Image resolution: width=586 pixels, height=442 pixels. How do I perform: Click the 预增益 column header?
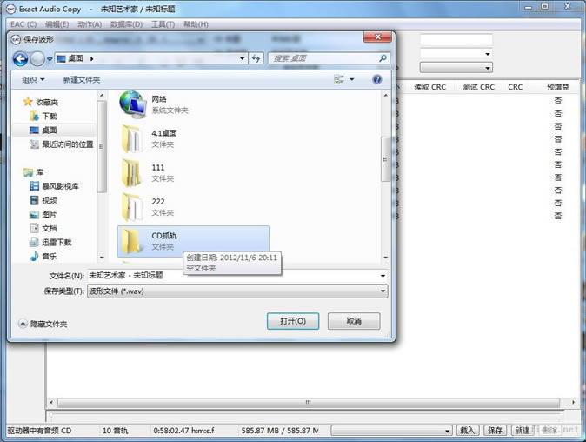click(x=558, y=87)
